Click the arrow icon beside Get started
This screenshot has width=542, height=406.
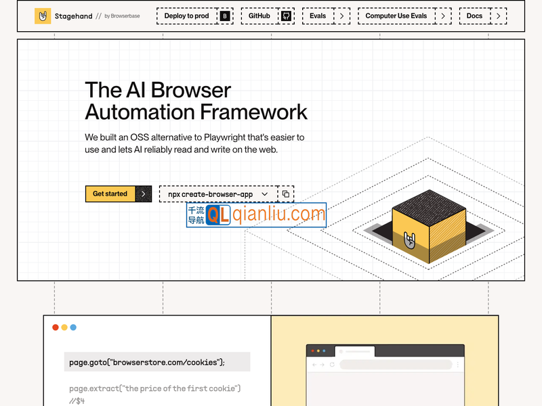(143, 194)
